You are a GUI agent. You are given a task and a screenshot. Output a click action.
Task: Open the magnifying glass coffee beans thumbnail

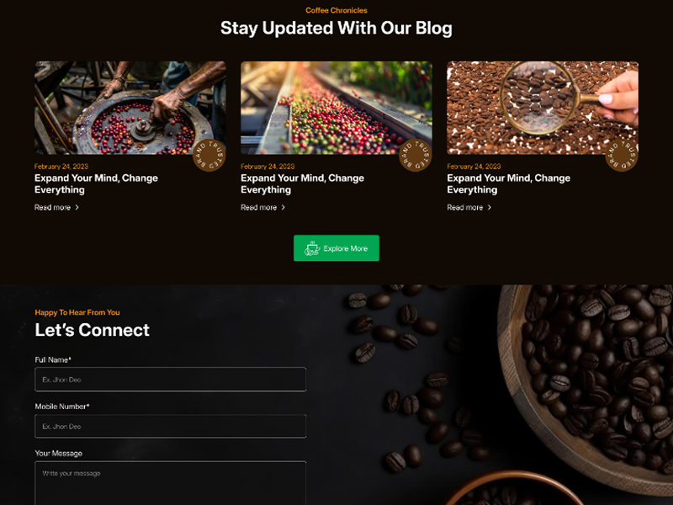pos(543,108)
